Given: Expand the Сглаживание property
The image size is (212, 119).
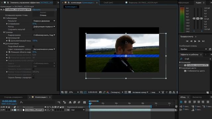Looking at the screenshot, I should (7, 24).
